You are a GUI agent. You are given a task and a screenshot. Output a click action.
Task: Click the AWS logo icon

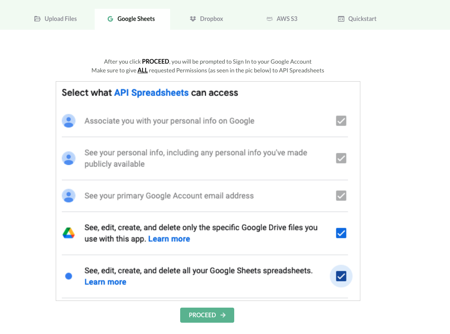click(x=269, y=19)
